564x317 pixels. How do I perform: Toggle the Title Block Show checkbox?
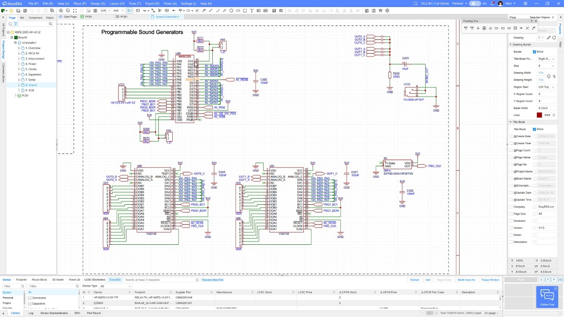coord(534,129)
